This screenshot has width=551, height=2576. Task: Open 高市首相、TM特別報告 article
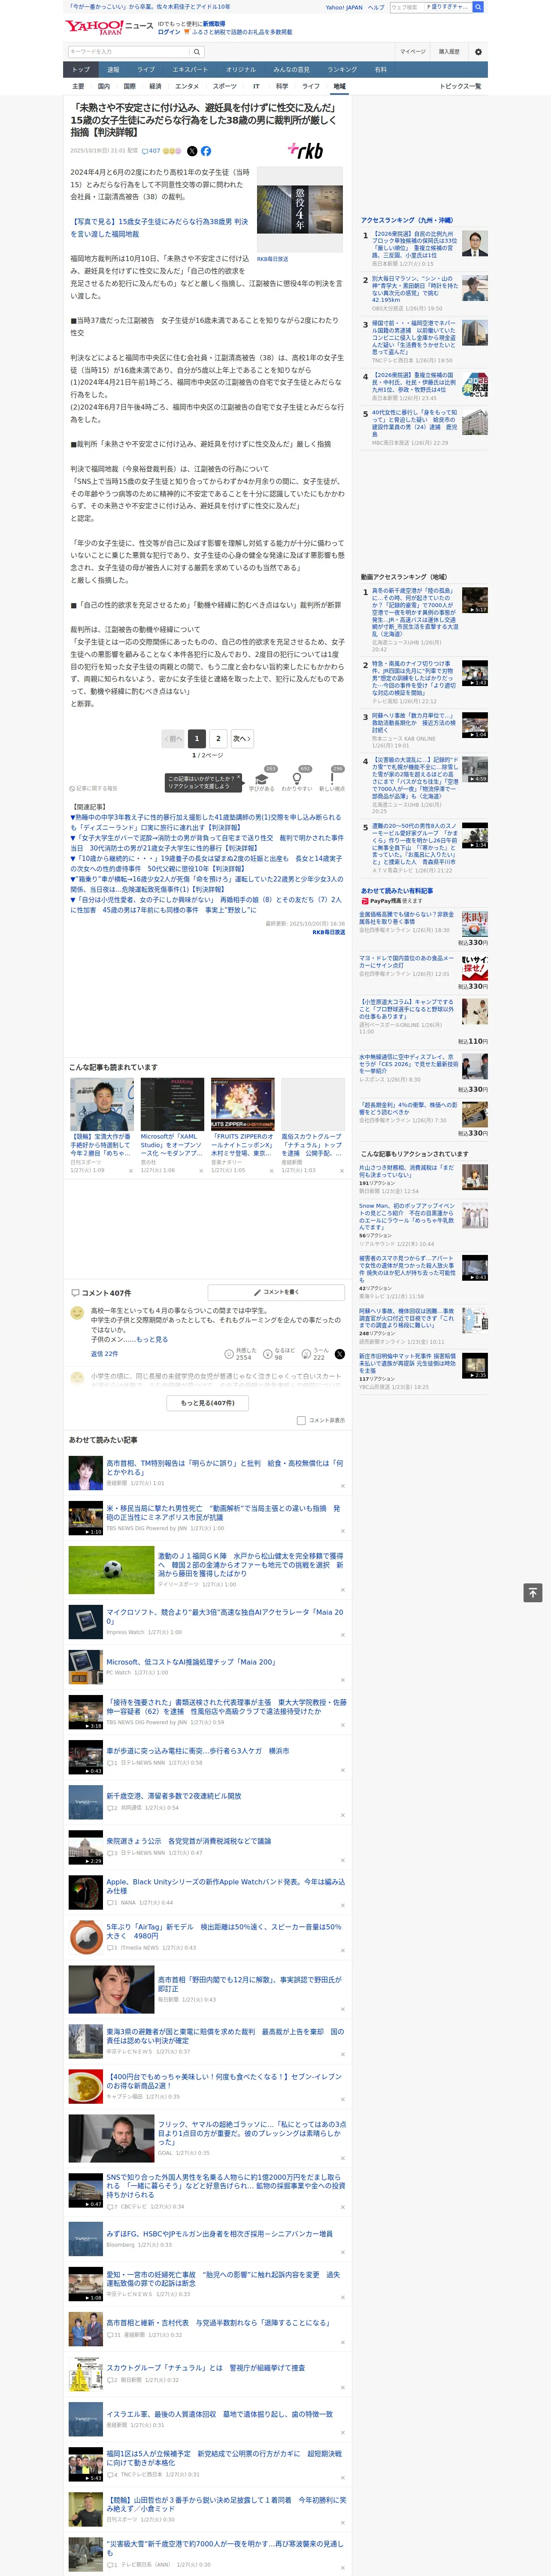point(224,1467)
